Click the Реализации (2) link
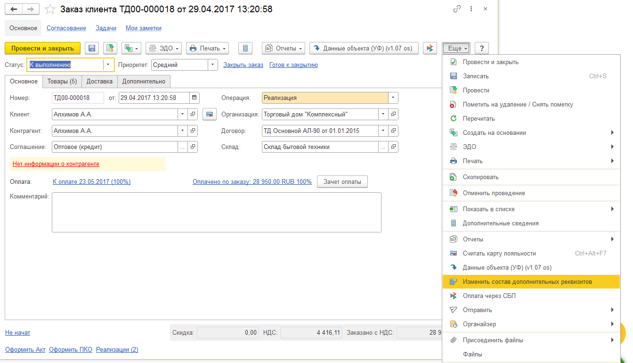This screenshot has width=633, height=363. (x=117, y=350)
